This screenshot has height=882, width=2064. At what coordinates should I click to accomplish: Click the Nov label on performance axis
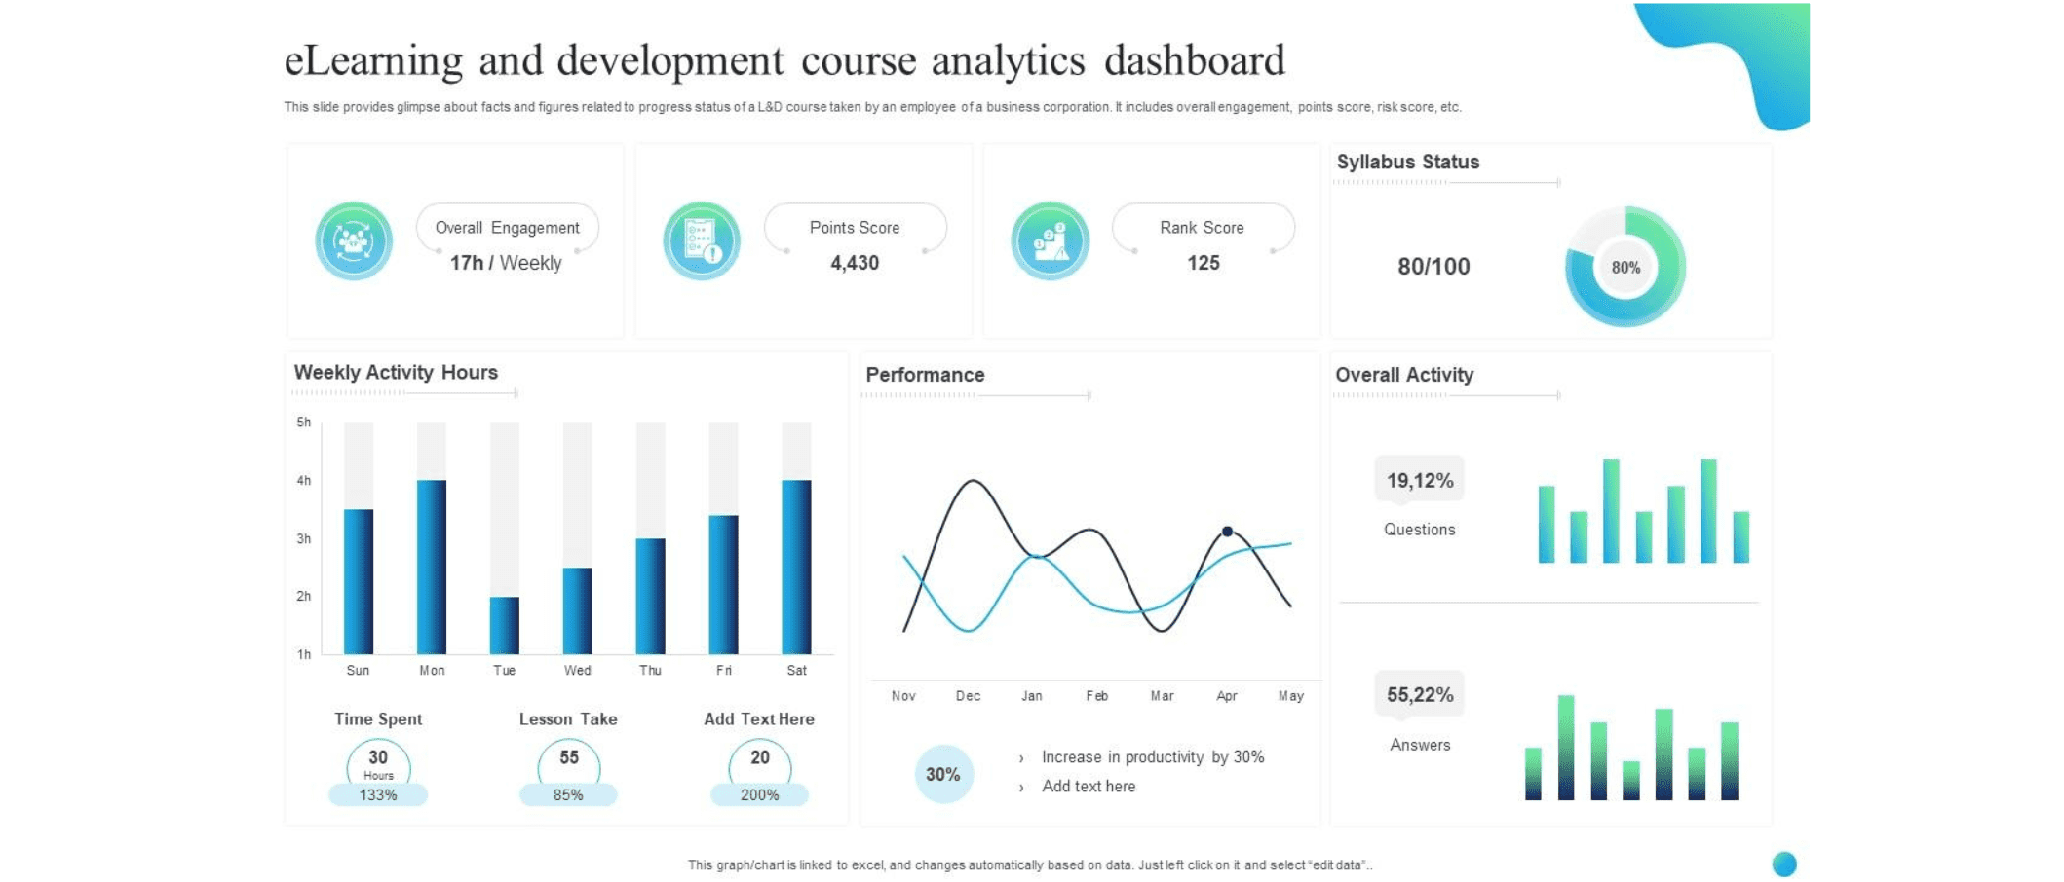coord(903,696)
